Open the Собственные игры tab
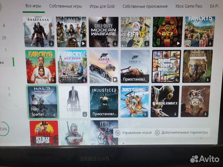 click(x=65, y=6)
